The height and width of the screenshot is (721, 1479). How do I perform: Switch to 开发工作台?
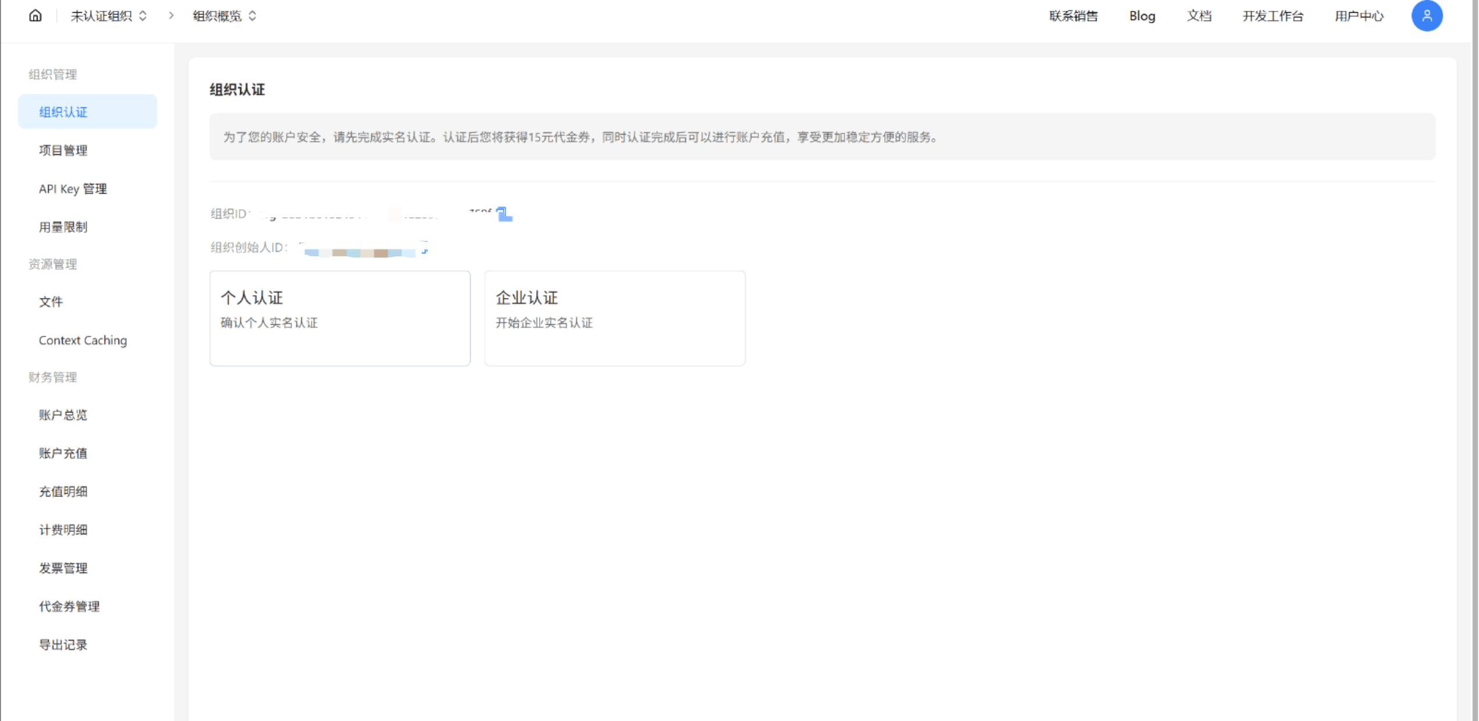[1272, 16]
